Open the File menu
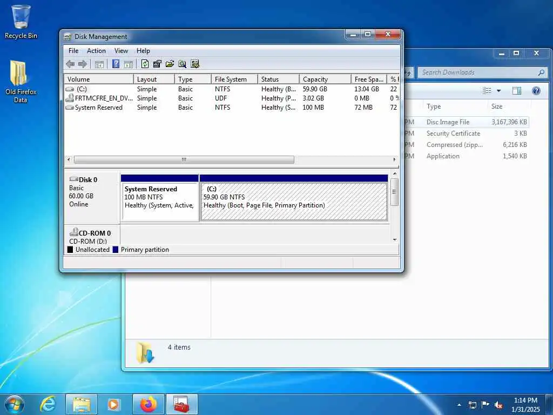 coord(73,51)
